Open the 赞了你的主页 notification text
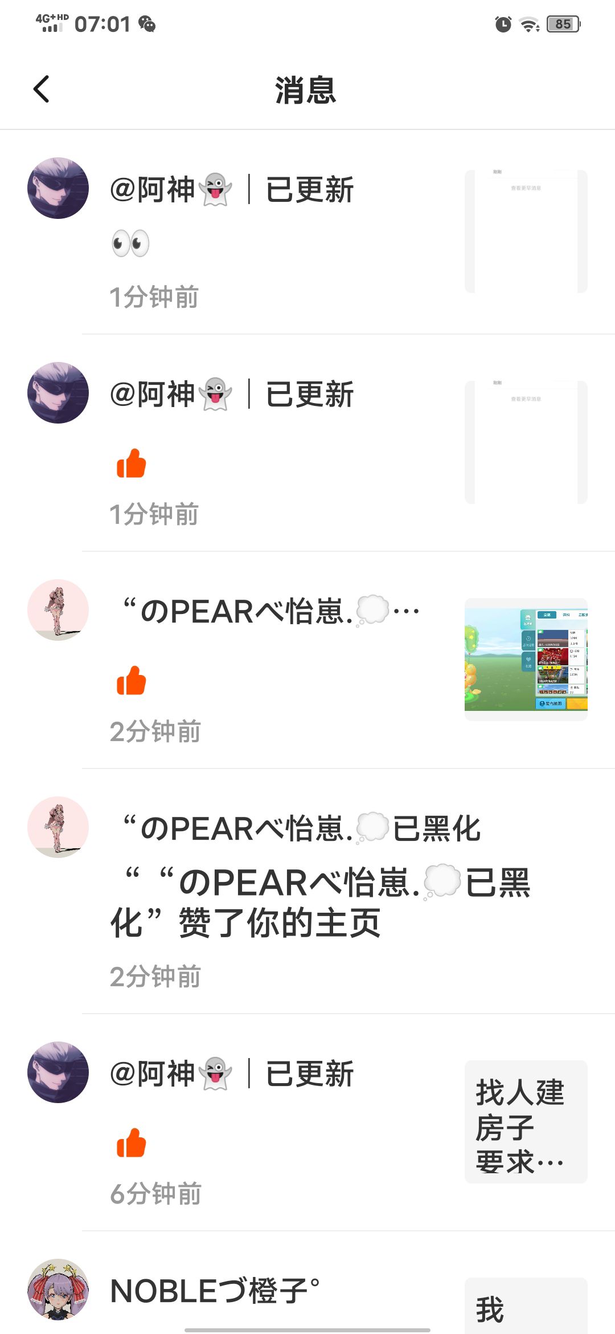The height and width of the screenshot is (1334, 615). point(320,902)
